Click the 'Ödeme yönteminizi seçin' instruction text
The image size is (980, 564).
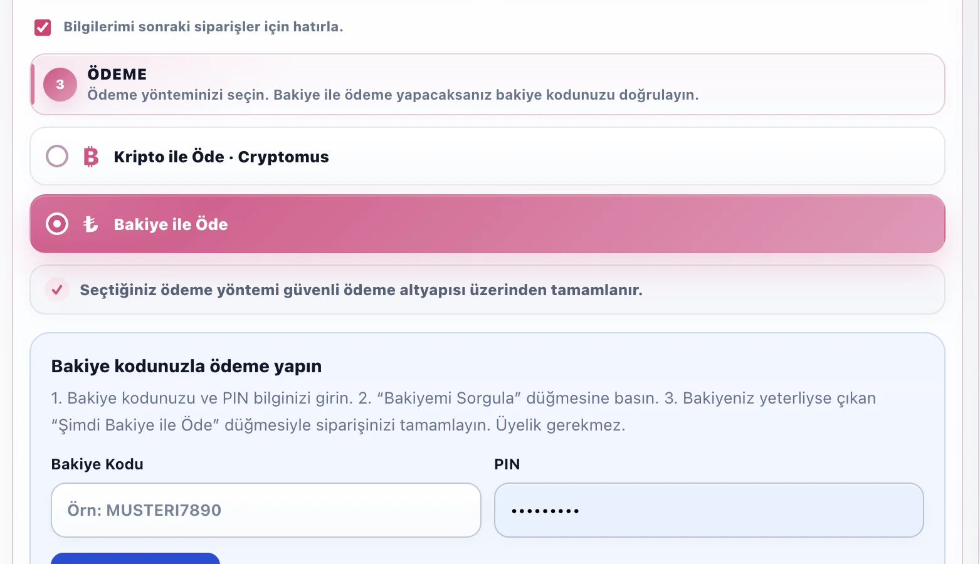pos(393,95)
